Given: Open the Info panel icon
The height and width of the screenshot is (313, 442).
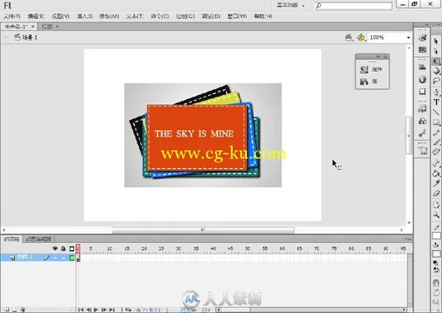Looking at the screenshot, I should click(x=422, y=79).
